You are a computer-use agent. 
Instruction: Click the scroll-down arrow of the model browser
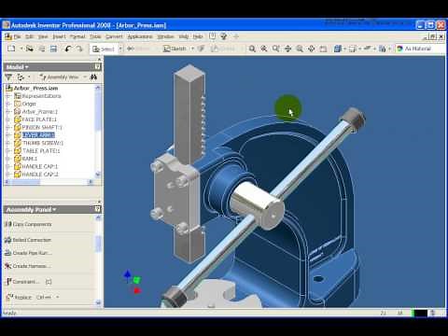tap(98, 175)
